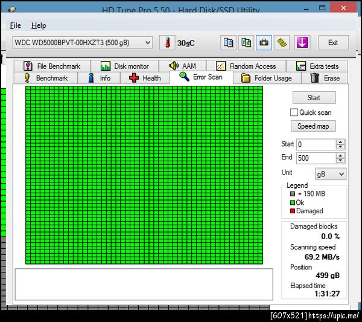
Task: Open the Help menu
Action: coord(39,25)
